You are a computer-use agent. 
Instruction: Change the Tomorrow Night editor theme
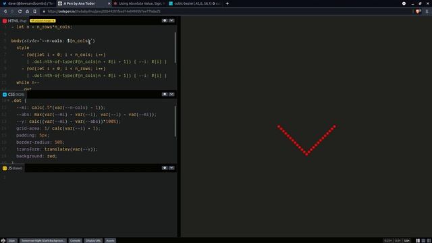(x=43, y=240)
